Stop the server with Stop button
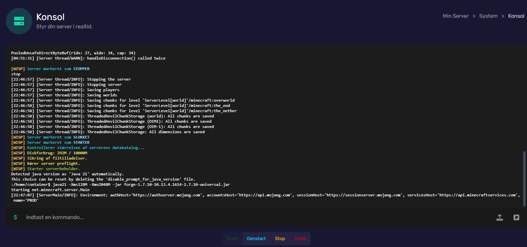The height and width of the screenshot is (247, 527). 280,239
